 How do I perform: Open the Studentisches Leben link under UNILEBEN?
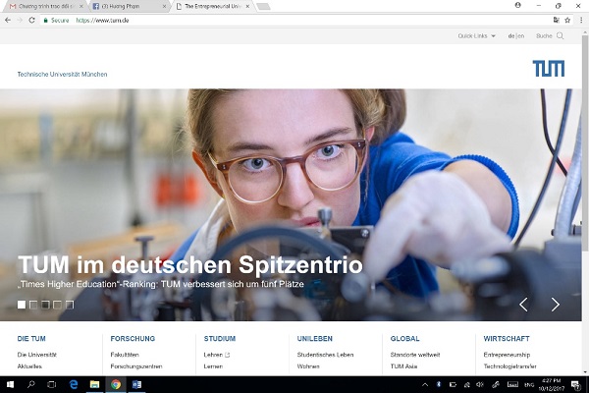[325, 354]
